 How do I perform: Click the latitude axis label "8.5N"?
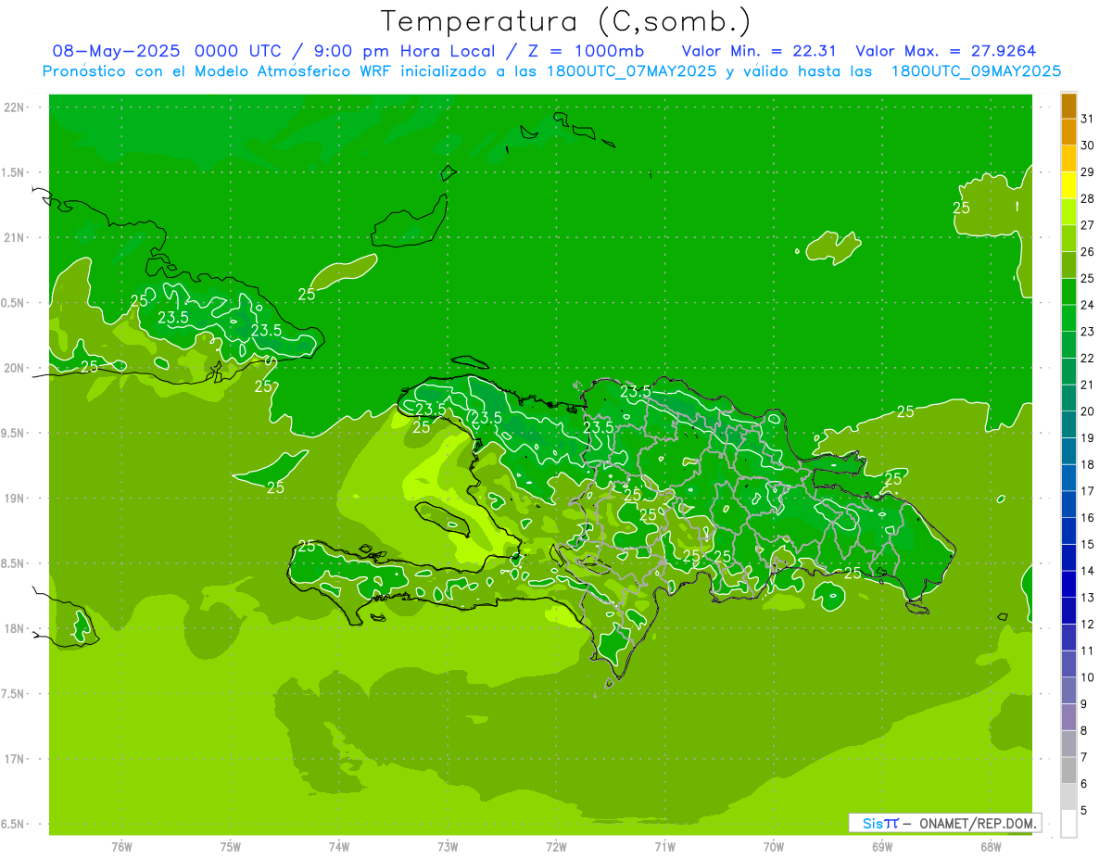[14, 563]
